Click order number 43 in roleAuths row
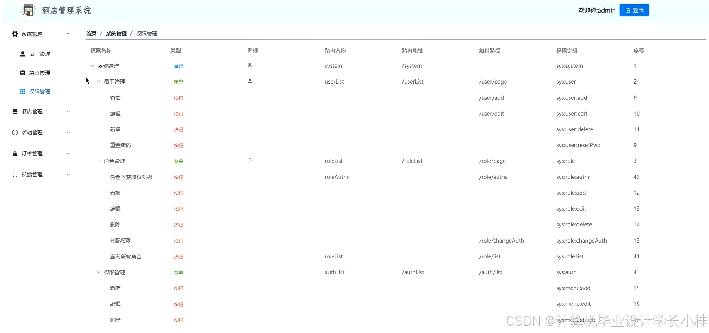Viewport: 709px width, 333px height. pyautogui.click(x=637, y=177)
